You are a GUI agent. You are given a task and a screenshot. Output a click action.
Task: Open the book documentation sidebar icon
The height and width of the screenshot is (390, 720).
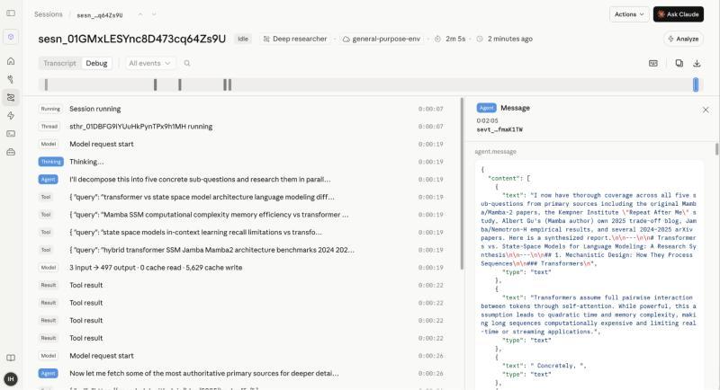pos(11,358)
